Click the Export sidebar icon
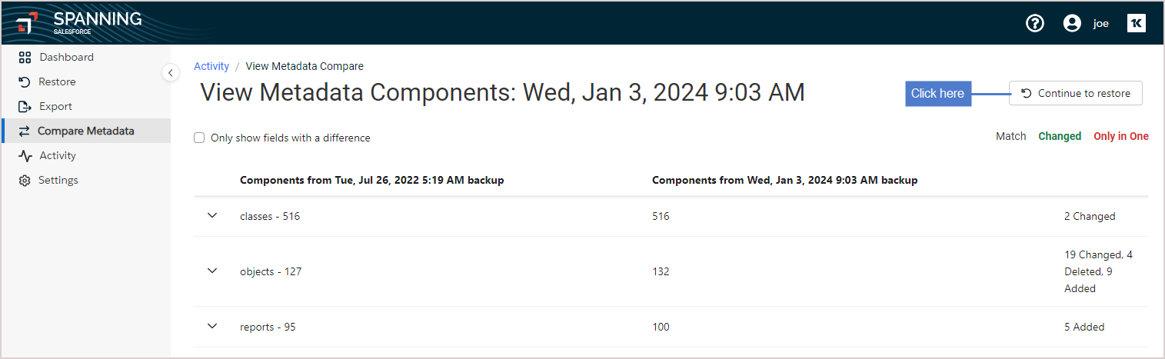The width and height of the screenshot is (1165, 359). point(25,106)
